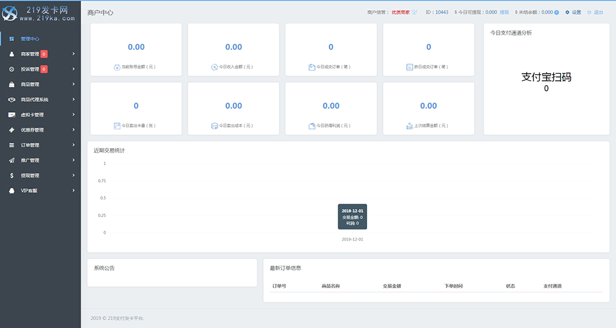The image size is (616, 328).
Task: Click the crown icon beside 优质商家
Action: (415, 12)
